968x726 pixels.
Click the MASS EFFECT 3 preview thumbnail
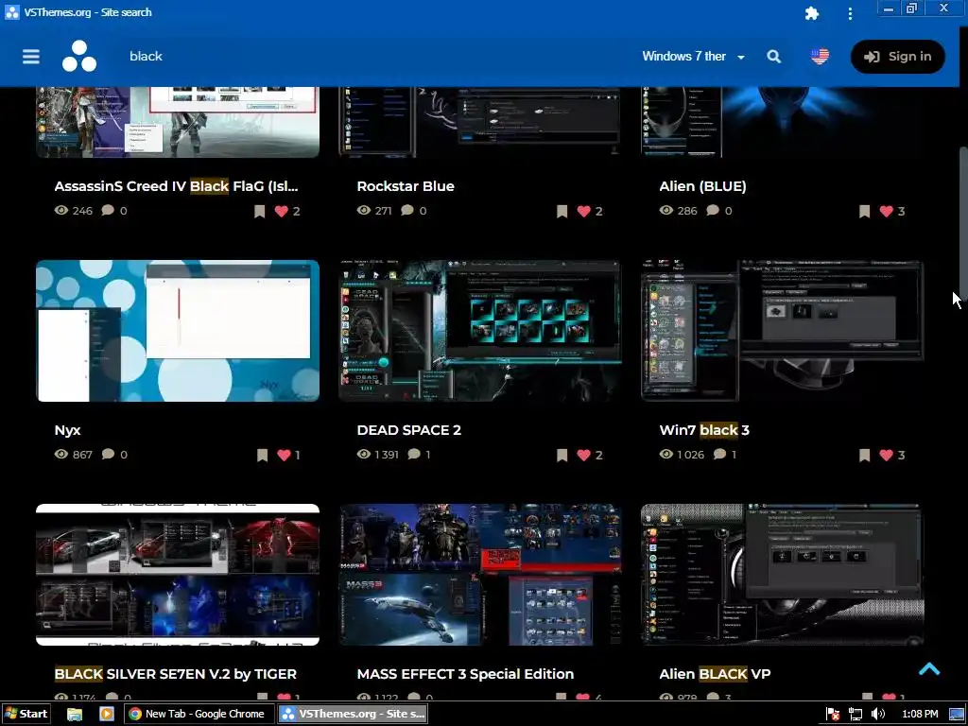(x=480, y=575)
